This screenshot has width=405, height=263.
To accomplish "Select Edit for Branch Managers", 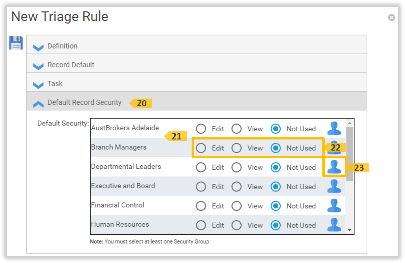I will [x=201, y=148].
